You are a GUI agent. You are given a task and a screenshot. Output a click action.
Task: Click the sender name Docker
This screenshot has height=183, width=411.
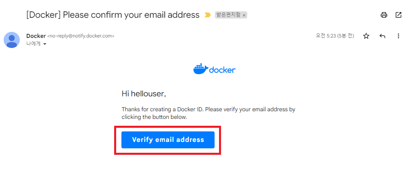tap(36, 36)
